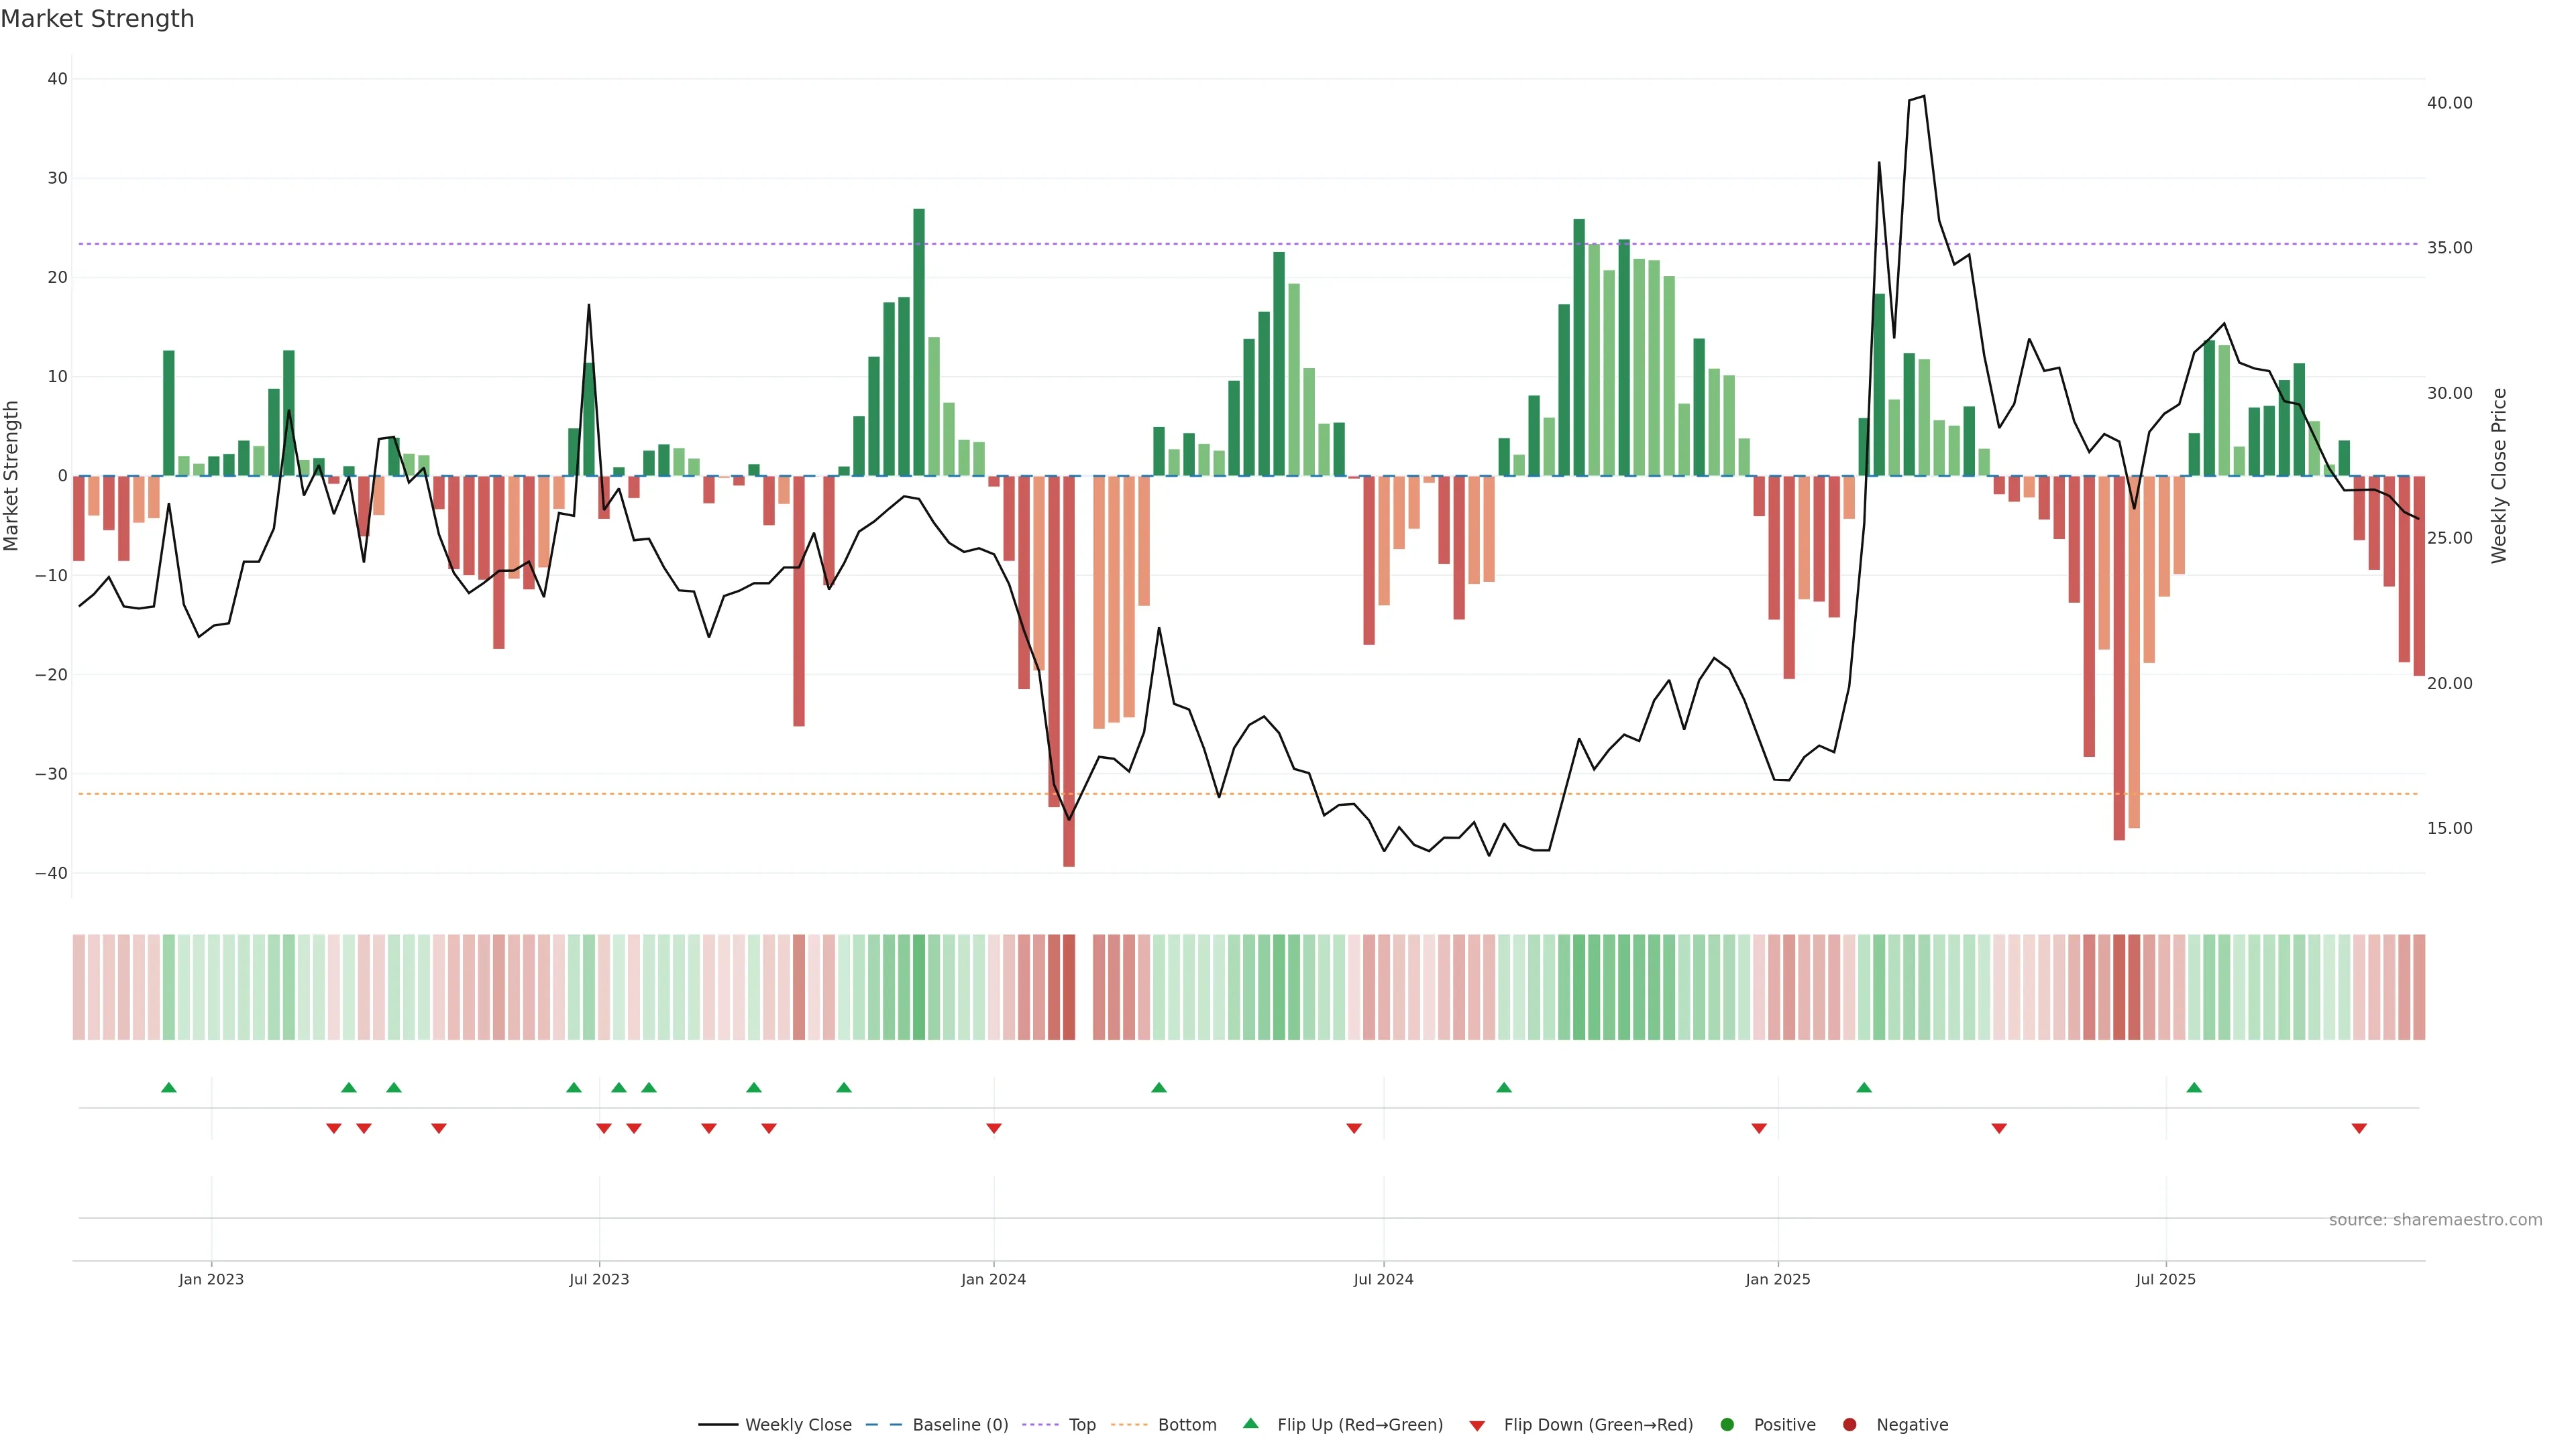The height and width of the screenshot is (1448, 2576).
Task: Click the Jan 2025 axis label
Action: 1778,1279
